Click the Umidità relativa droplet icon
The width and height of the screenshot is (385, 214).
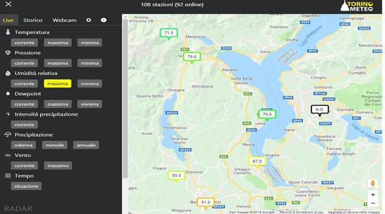8,73
